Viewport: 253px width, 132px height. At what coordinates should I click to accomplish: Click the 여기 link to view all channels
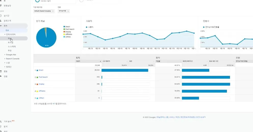(x=54, y=104)
